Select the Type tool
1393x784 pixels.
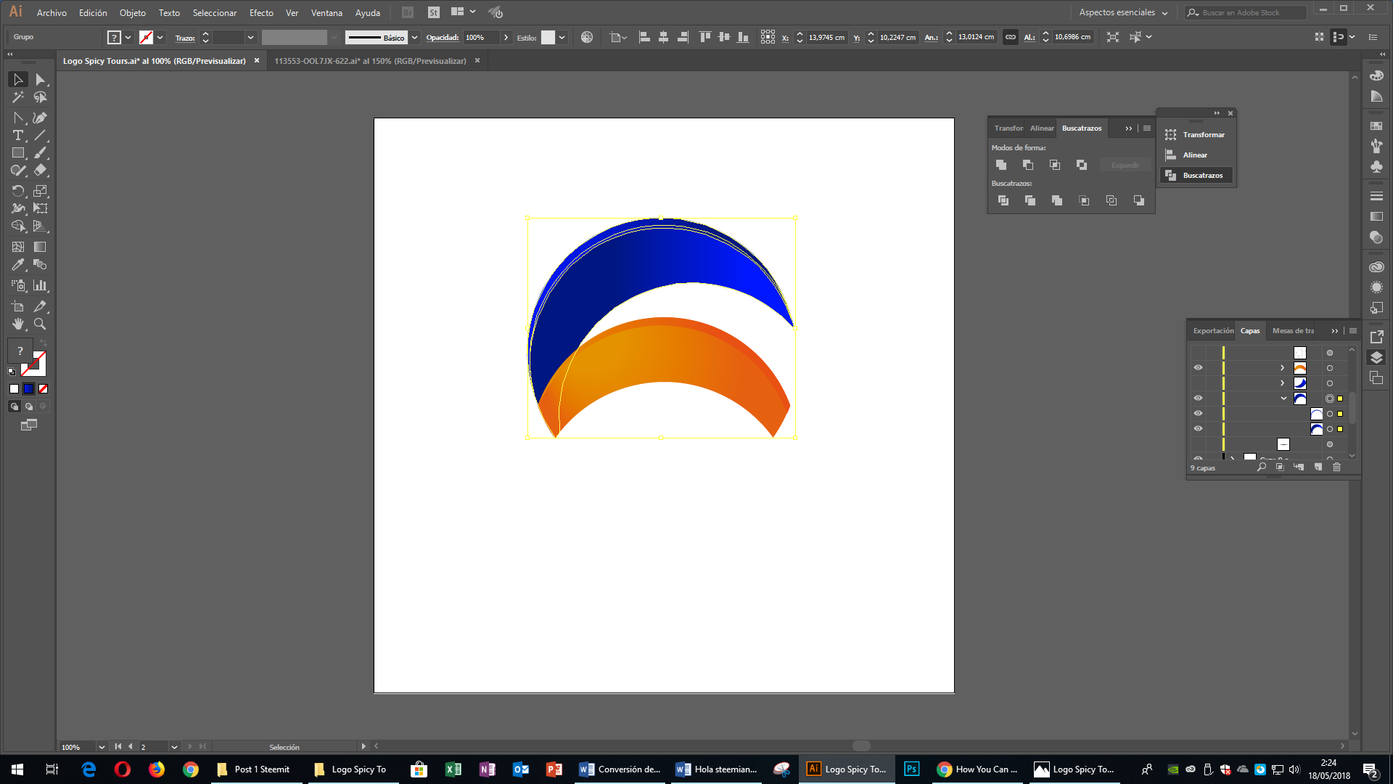tap(18, 136)
